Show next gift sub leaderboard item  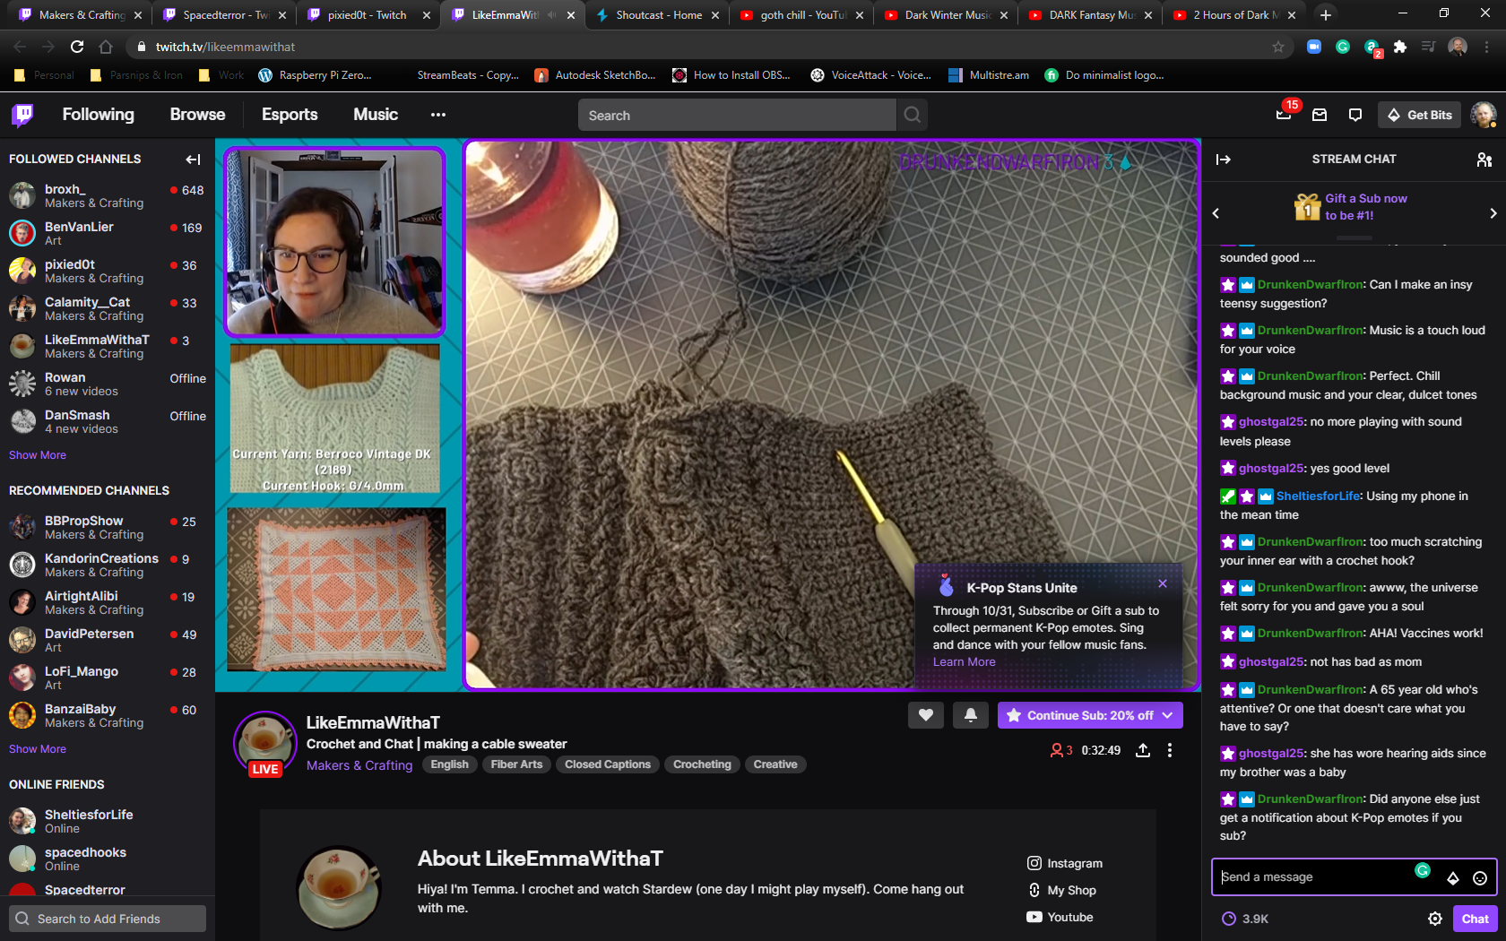1493,213
